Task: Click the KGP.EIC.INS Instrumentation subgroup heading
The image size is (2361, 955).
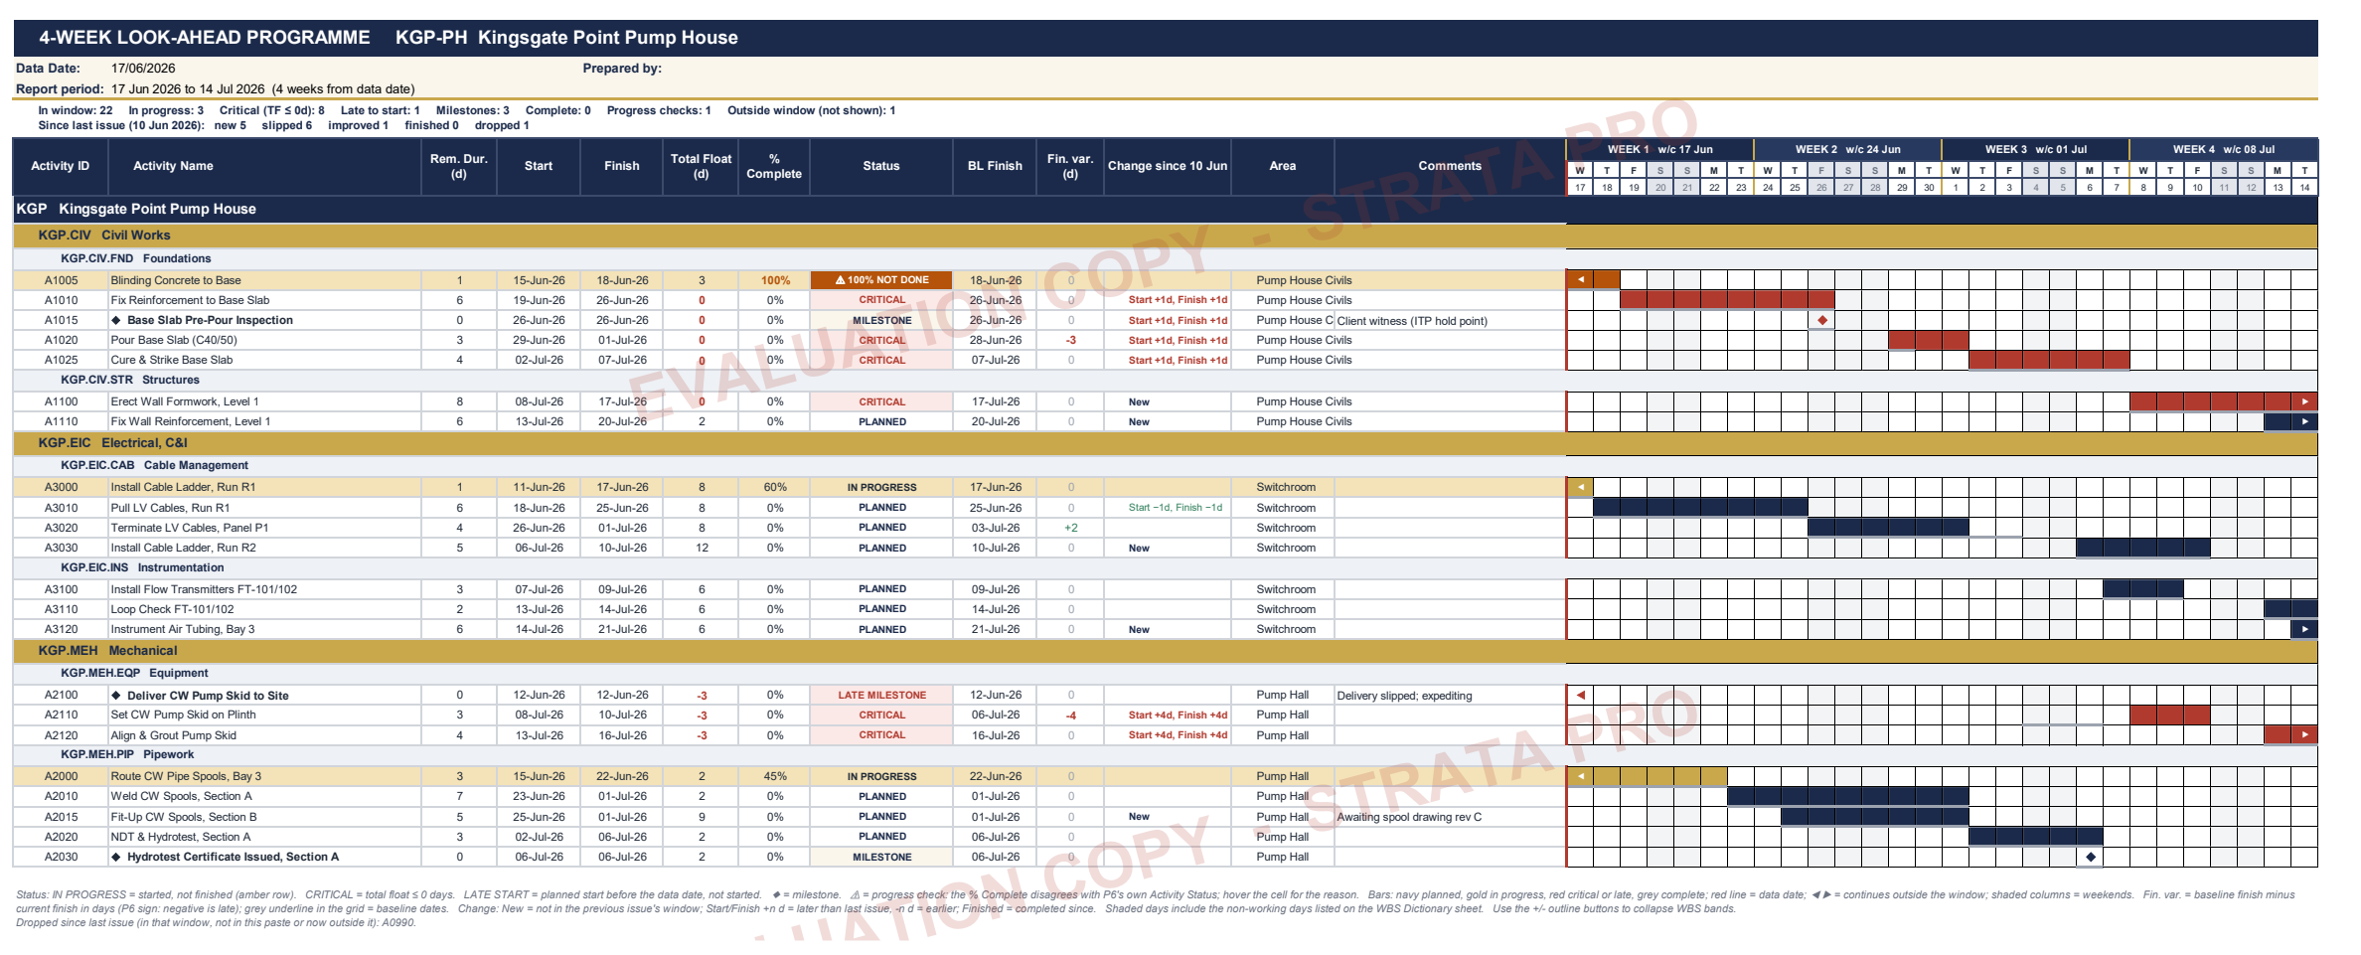Action: (142, 567)
